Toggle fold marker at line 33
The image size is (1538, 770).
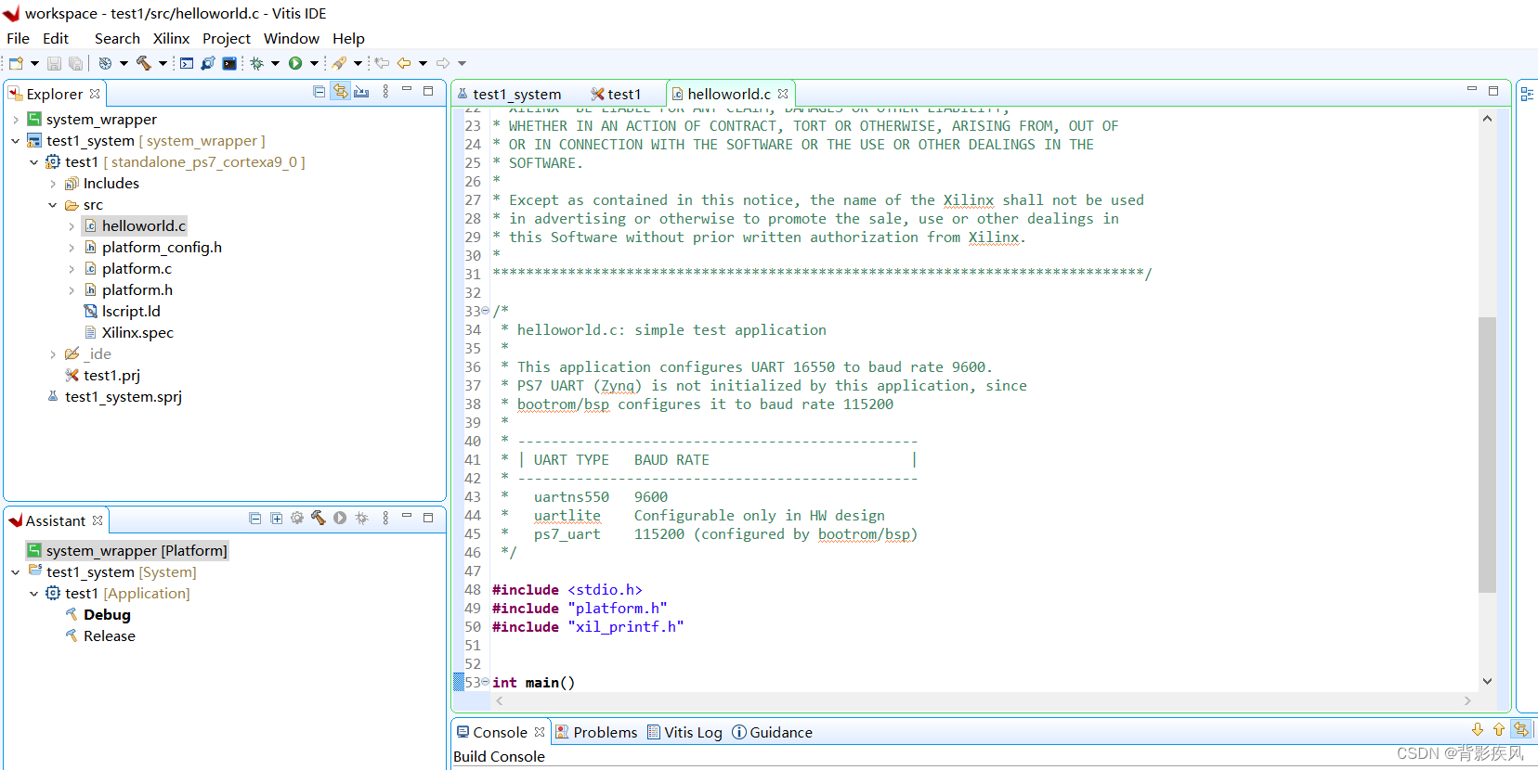click(486, 311)
